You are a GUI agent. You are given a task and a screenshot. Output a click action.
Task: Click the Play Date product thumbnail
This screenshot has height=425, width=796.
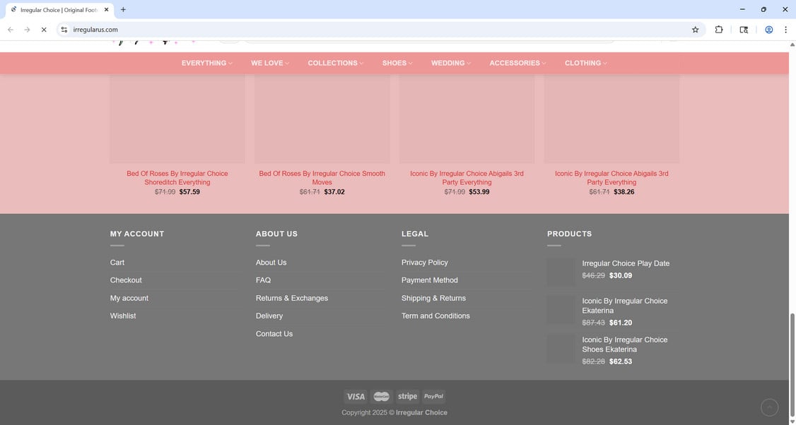tap(561, 272)
